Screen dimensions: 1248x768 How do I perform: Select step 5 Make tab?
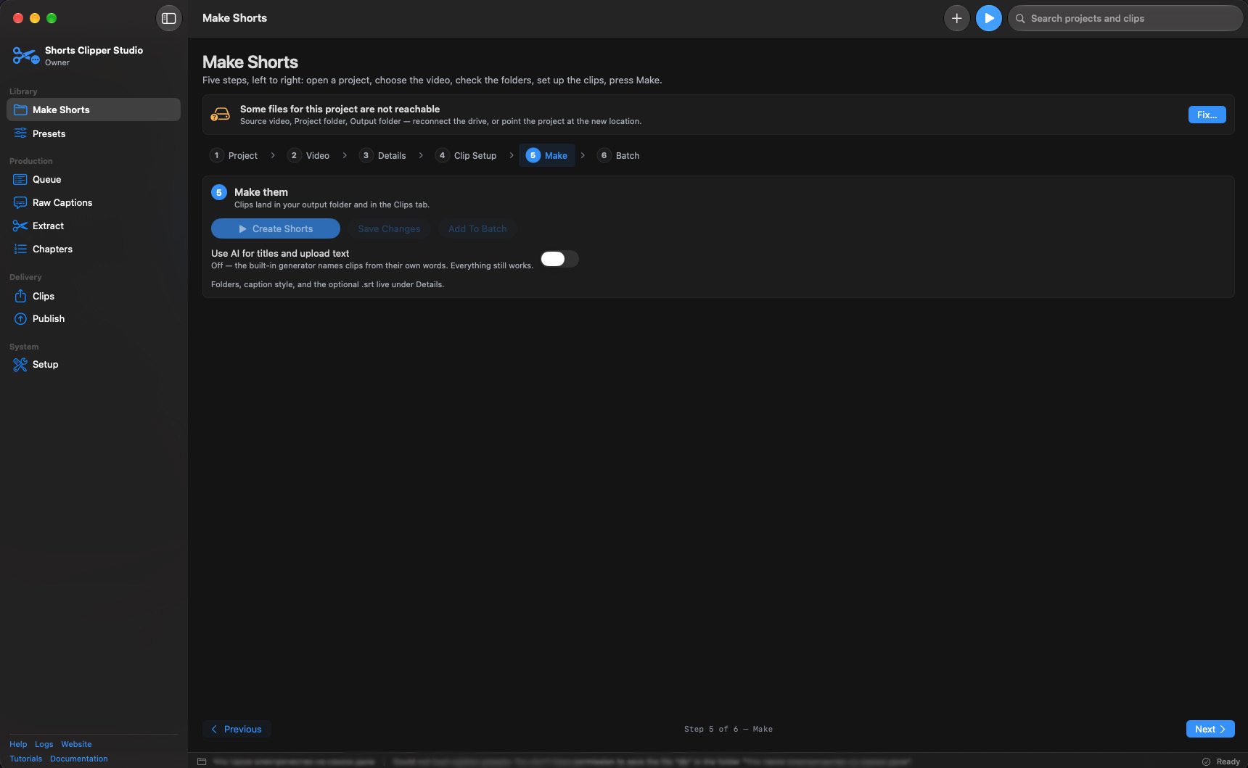547,155
